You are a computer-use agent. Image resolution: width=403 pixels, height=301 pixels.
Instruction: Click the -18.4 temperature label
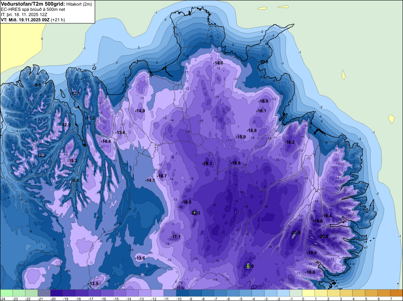coord(327,216)
